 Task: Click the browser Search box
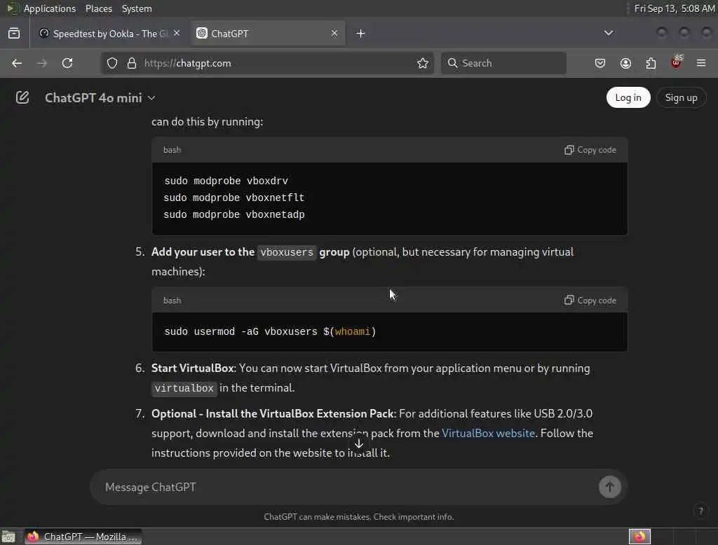click(x=503, y=63)
